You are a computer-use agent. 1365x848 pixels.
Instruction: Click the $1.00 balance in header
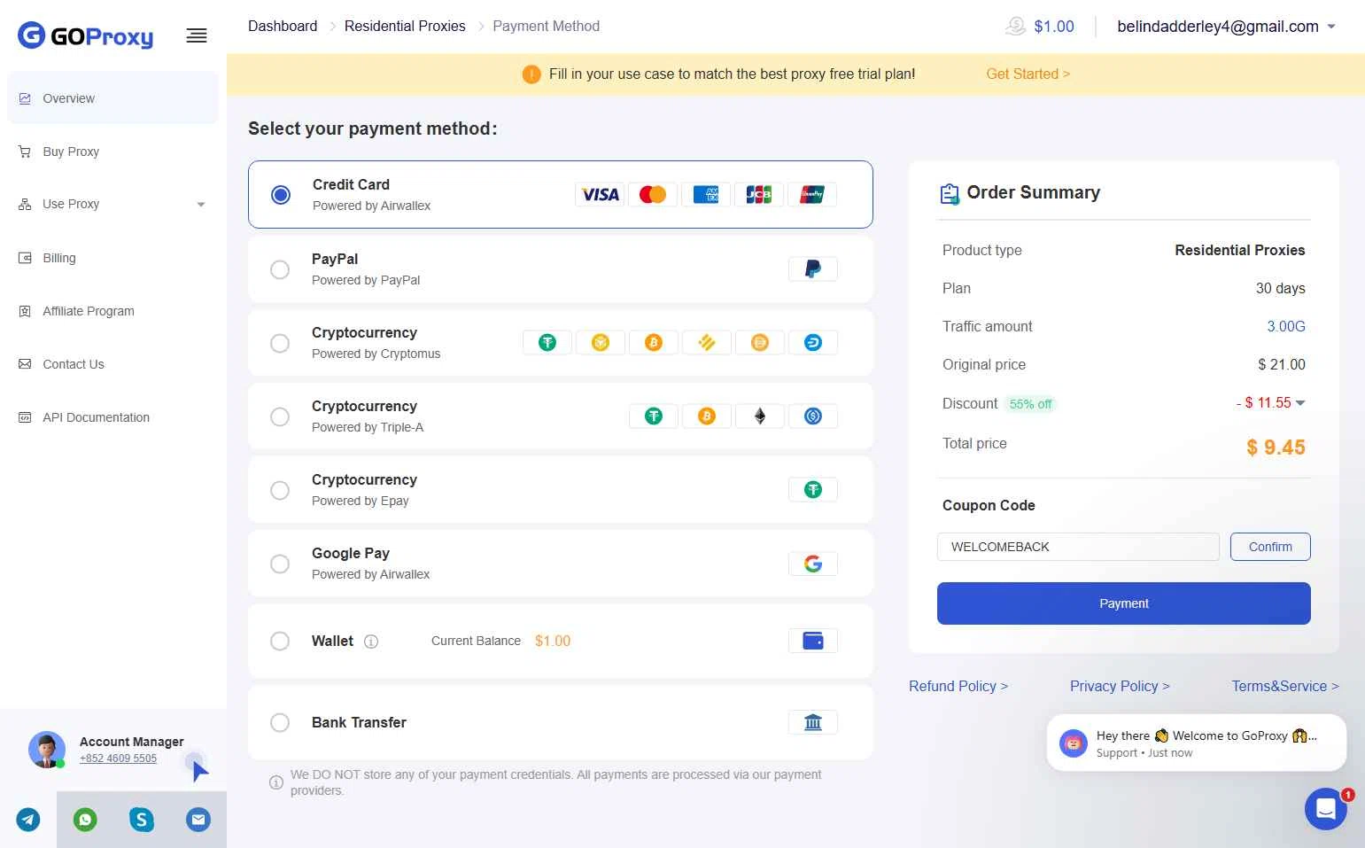point(1054,27)
